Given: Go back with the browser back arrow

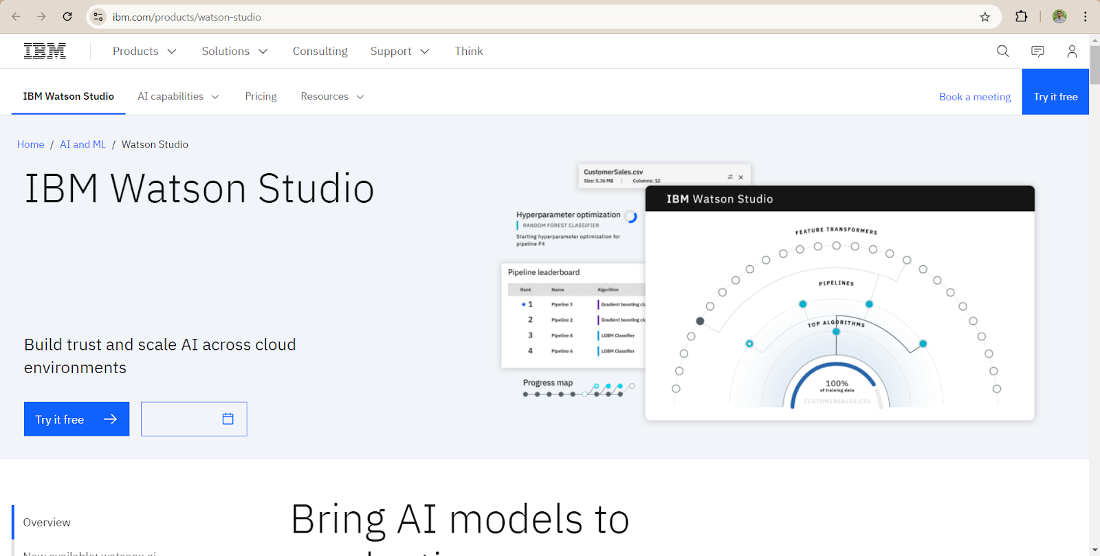Looking at the screenshot, I should [x=16, y=16].
